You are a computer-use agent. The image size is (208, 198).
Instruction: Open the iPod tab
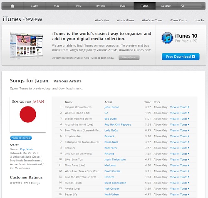pyautogui.click(x=79, y=6)
